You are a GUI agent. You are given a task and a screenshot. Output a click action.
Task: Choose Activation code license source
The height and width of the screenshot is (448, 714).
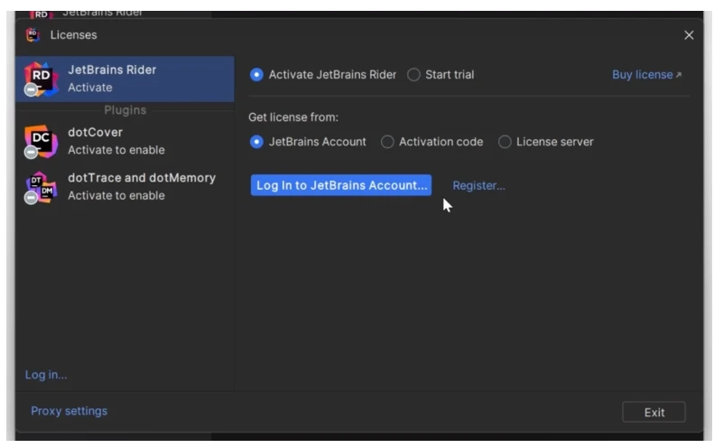tap(387, 142)
